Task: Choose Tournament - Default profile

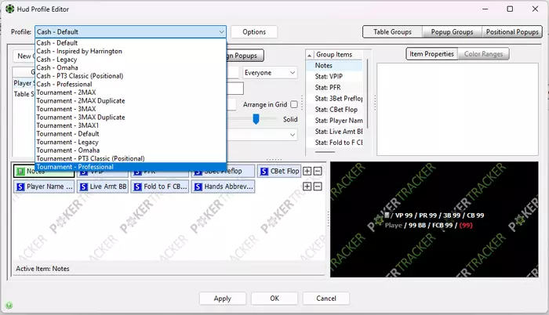Action: 131,134
